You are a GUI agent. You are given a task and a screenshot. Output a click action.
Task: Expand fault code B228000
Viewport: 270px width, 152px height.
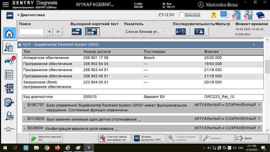click(25, 128)
